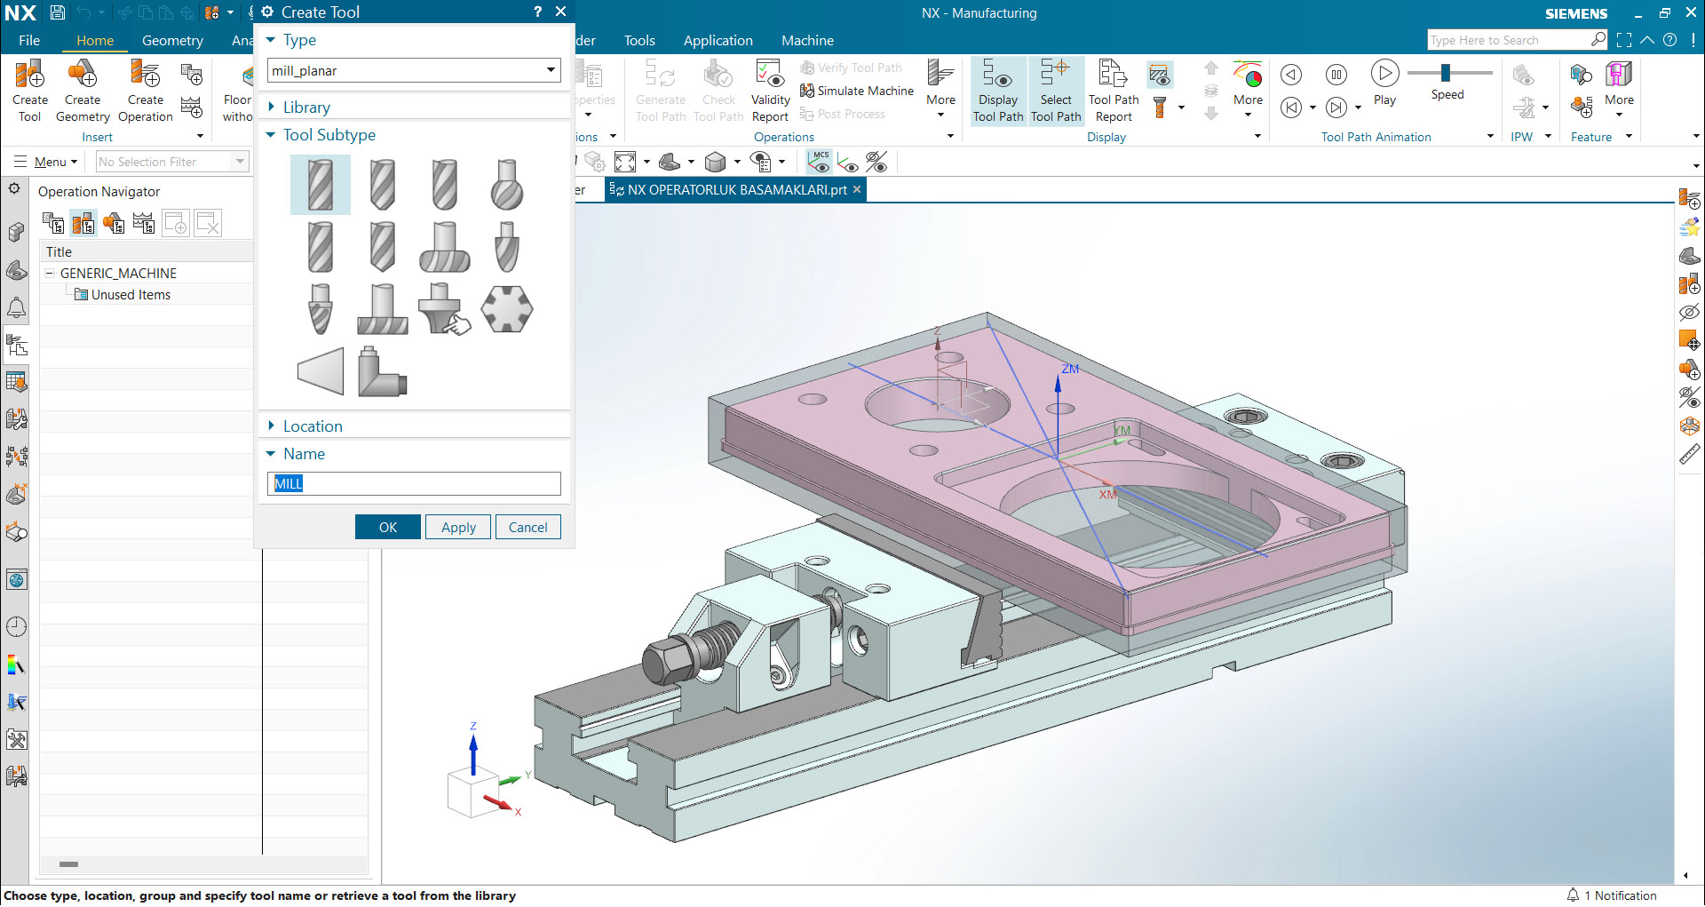Open Create Operation from the Insert group

tap(144, 90)
